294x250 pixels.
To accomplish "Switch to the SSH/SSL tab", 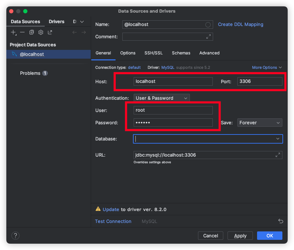I will point(154,53).
